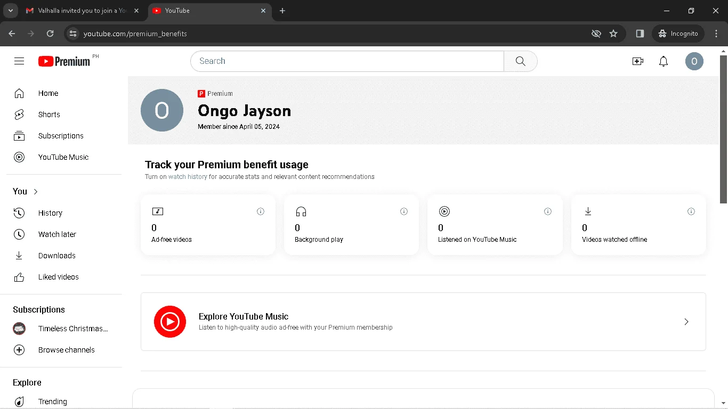Click the "Ongo Jayson" name text
This screenshot has width=728, height=409.
[245, 111]
